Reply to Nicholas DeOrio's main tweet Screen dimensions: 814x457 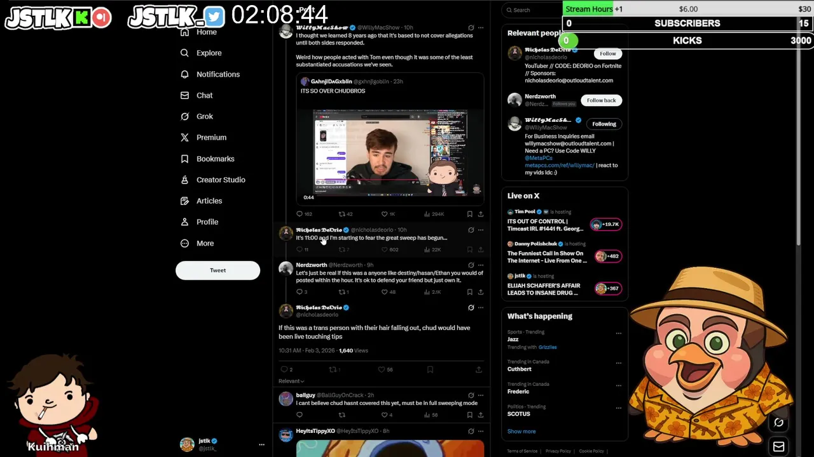pos(284,369)
